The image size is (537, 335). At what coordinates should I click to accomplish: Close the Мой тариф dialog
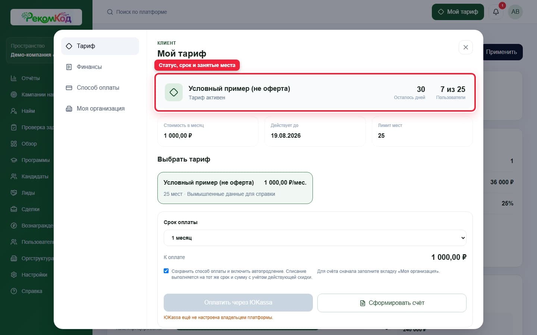point(465,47)
